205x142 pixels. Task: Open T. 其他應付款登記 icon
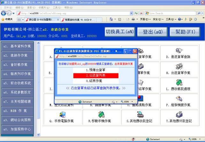(x=178, y=115)
